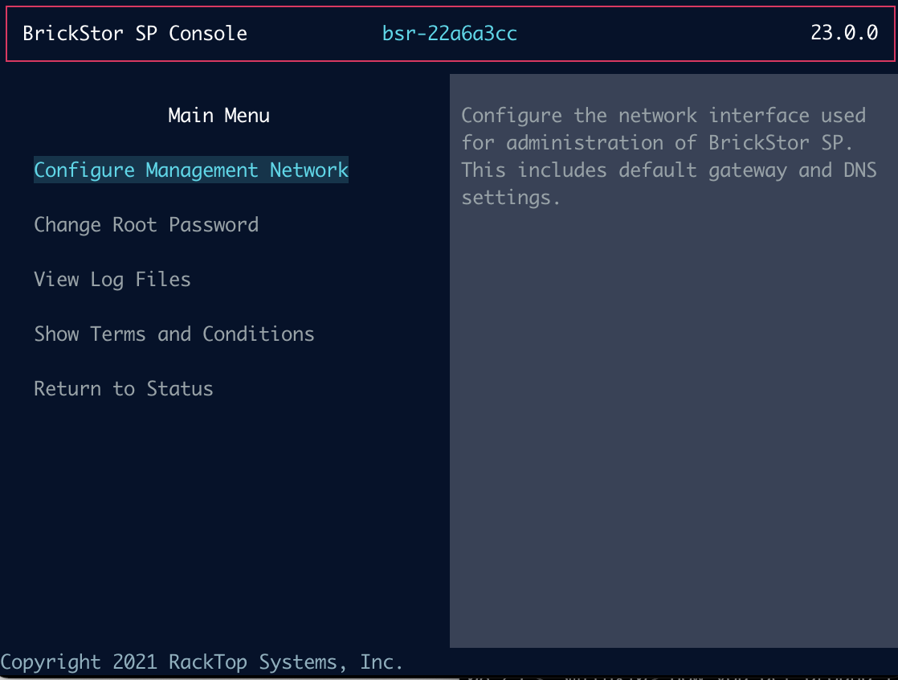Screen dimensions: 898x680
Task: Click the top navigation header area
Action: [x=449, y=33]
